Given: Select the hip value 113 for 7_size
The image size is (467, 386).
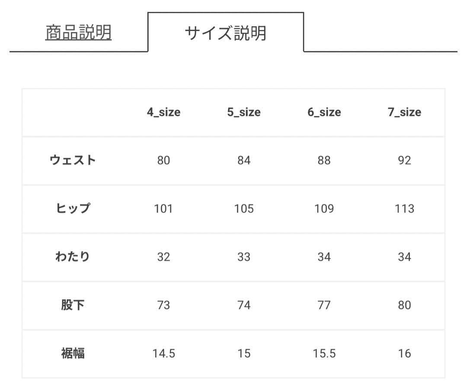Looking at the screenshot, I should click(404, 209).
